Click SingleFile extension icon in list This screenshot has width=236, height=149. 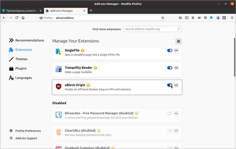pyautogui.click(x=58, y=52)
